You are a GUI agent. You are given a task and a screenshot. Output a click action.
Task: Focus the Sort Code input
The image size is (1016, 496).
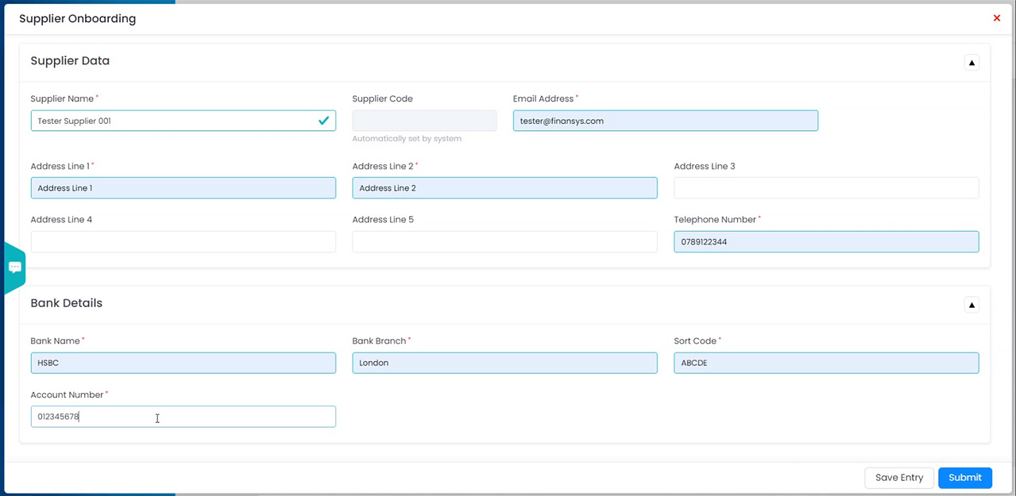(826, 363)
